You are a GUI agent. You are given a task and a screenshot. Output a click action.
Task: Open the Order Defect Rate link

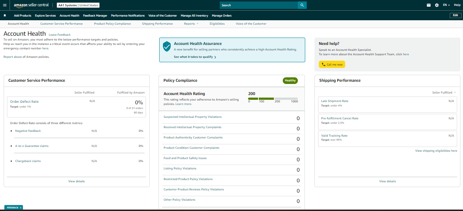(x=24, y=102)
